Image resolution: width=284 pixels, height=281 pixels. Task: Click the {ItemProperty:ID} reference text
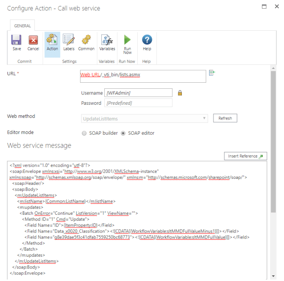tap(81, 225)
